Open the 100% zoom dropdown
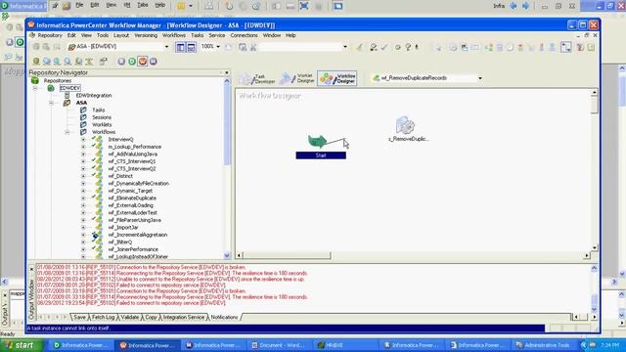The width and height of the screenshot is (626, 352). tap(218, 47)
